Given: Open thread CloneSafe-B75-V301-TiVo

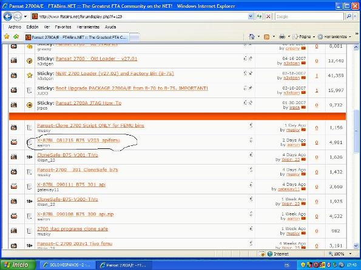Looking at the screenshot, I should point(67,155).
